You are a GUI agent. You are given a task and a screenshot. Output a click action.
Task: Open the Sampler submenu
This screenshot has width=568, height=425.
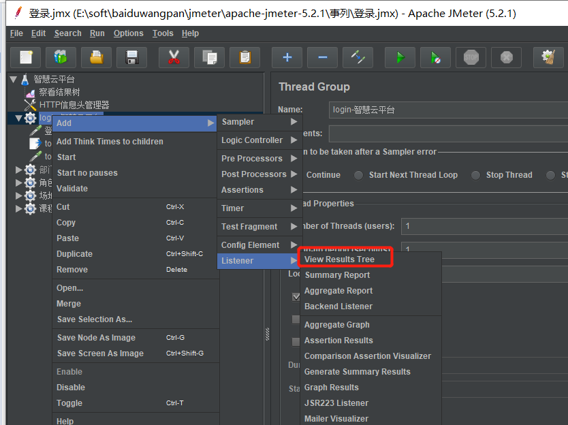tap(259, 122)
